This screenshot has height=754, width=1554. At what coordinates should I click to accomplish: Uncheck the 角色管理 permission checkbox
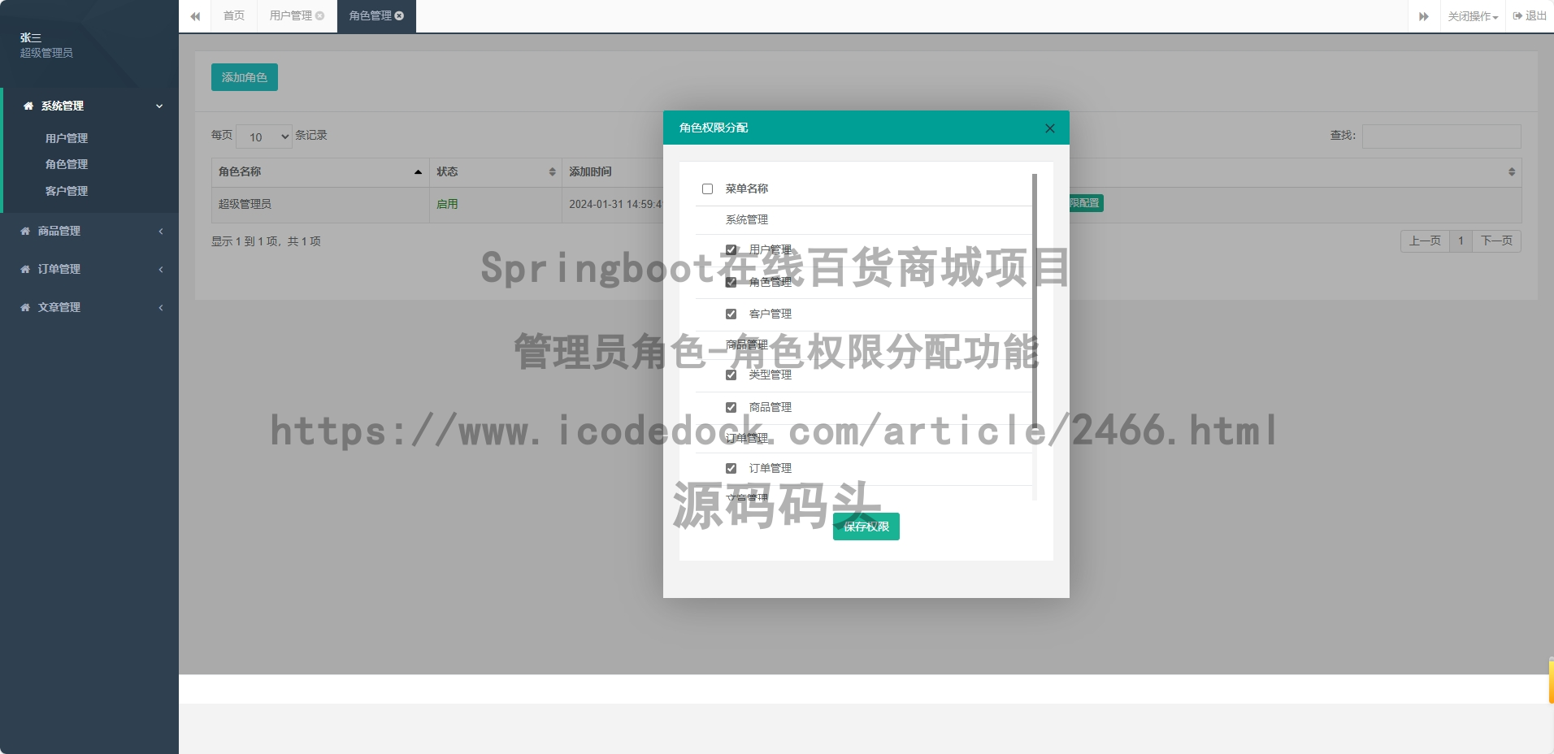click(x=731, y=282)
